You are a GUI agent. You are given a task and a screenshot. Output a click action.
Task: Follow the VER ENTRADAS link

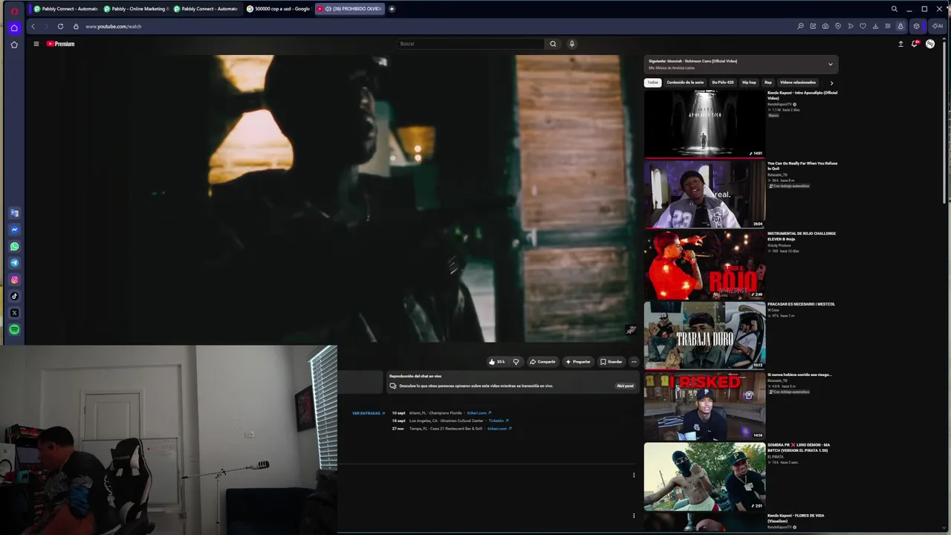(369, 413)
